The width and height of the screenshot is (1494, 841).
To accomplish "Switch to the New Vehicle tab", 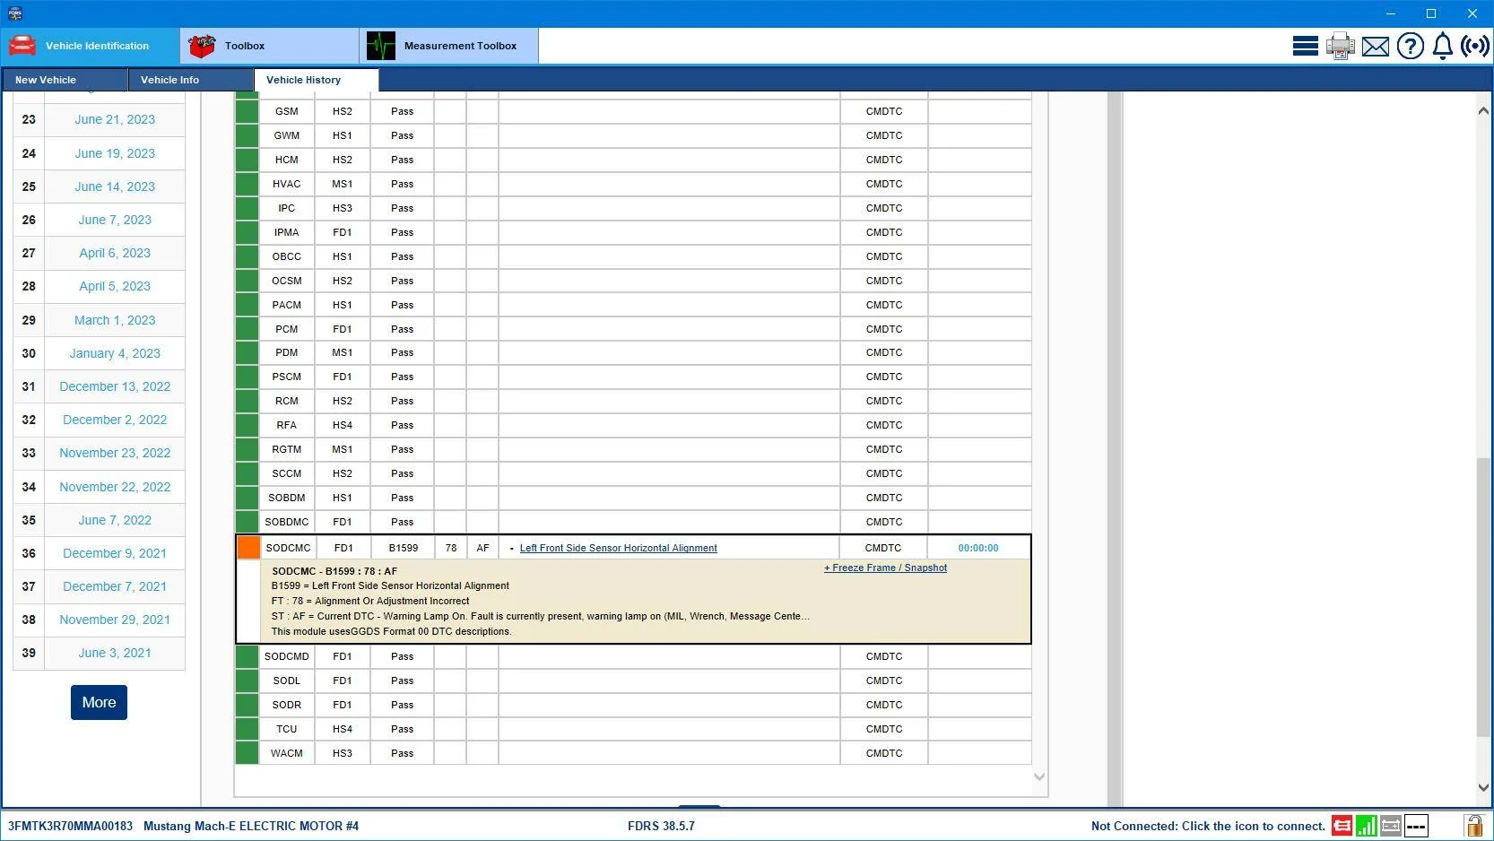I will click(65, 80).
